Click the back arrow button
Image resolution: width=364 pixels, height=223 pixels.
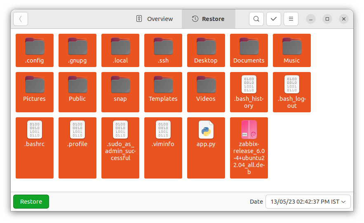[x=21, y=19]
